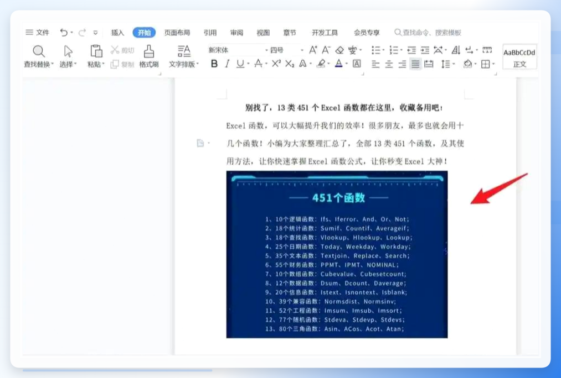Open the 会员专享 tab

[x=367, y=33]
